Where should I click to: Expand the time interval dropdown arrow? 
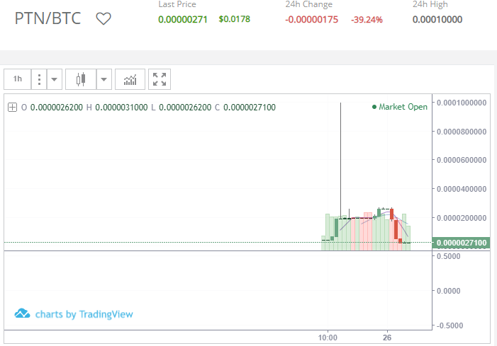pos(55,79)
